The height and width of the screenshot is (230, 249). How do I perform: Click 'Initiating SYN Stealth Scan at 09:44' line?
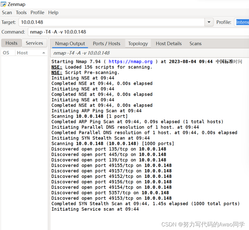100,138
